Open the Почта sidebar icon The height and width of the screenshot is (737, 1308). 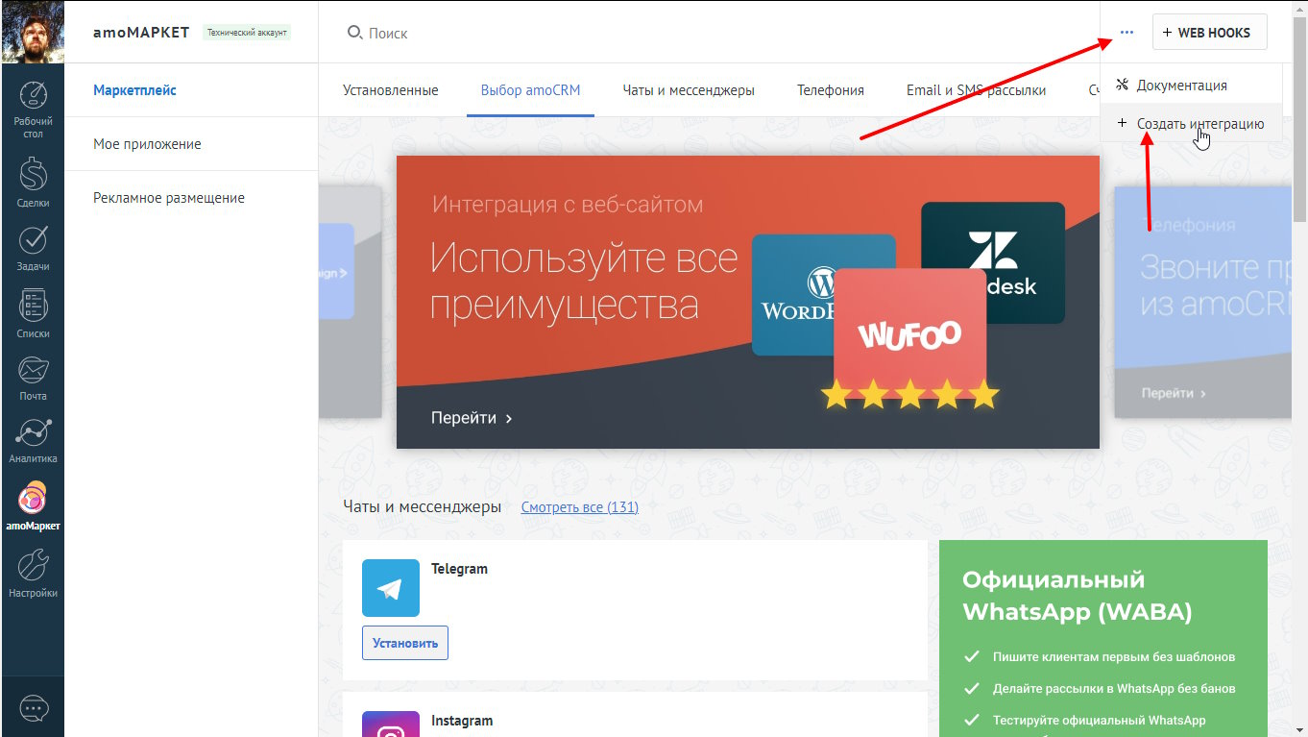[x=33, y=370]
